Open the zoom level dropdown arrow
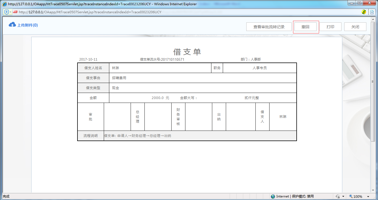 pos(368,196)
